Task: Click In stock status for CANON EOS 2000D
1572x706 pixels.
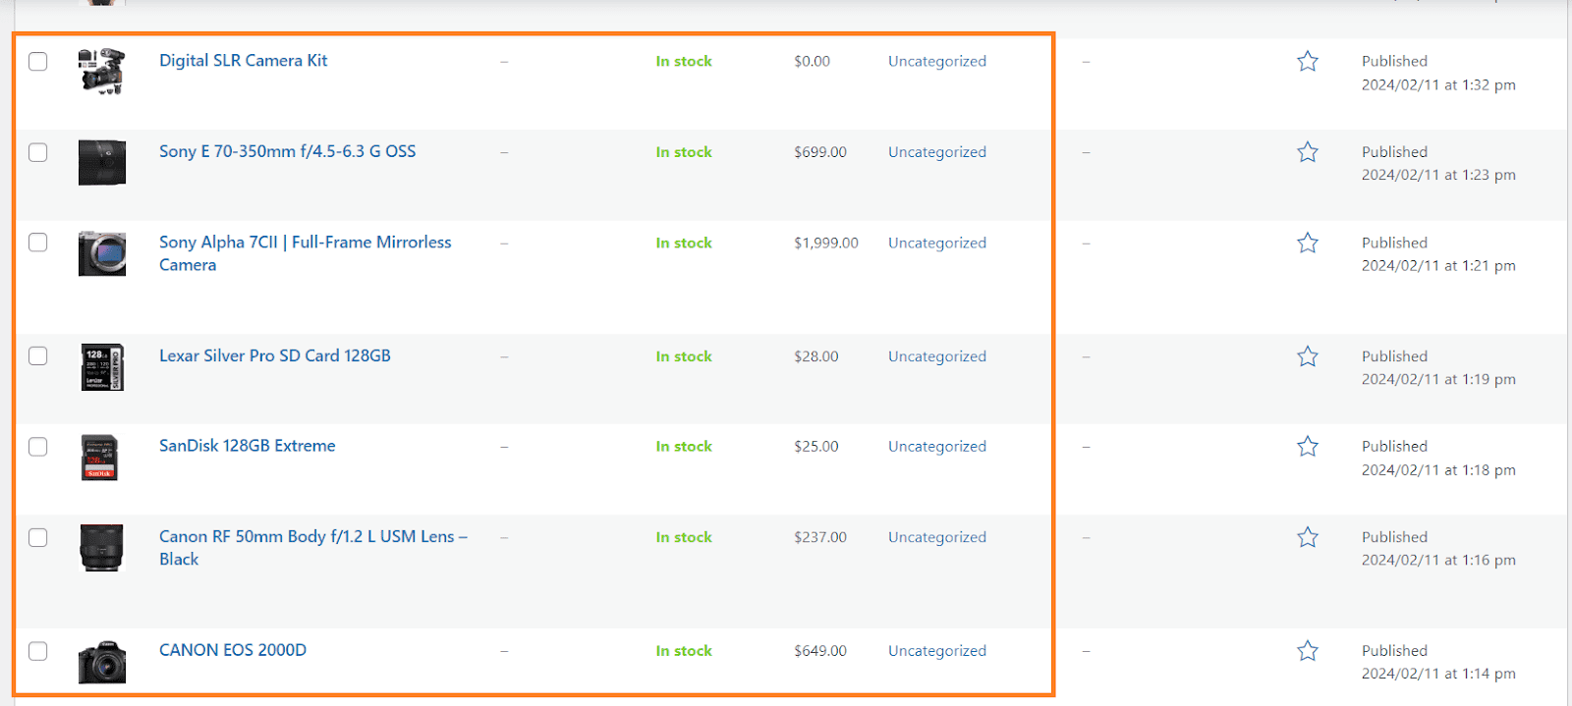Action: click(x=684, y=651)
